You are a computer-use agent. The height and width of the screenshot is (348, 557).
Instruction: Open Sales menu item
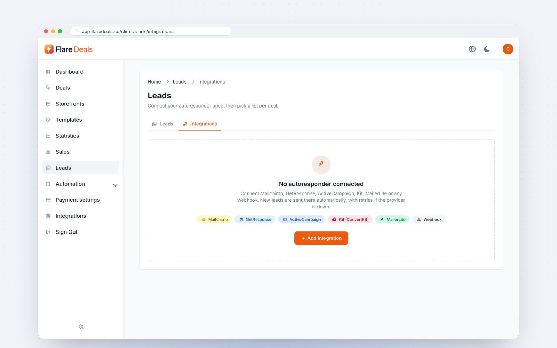pos(81,152)
